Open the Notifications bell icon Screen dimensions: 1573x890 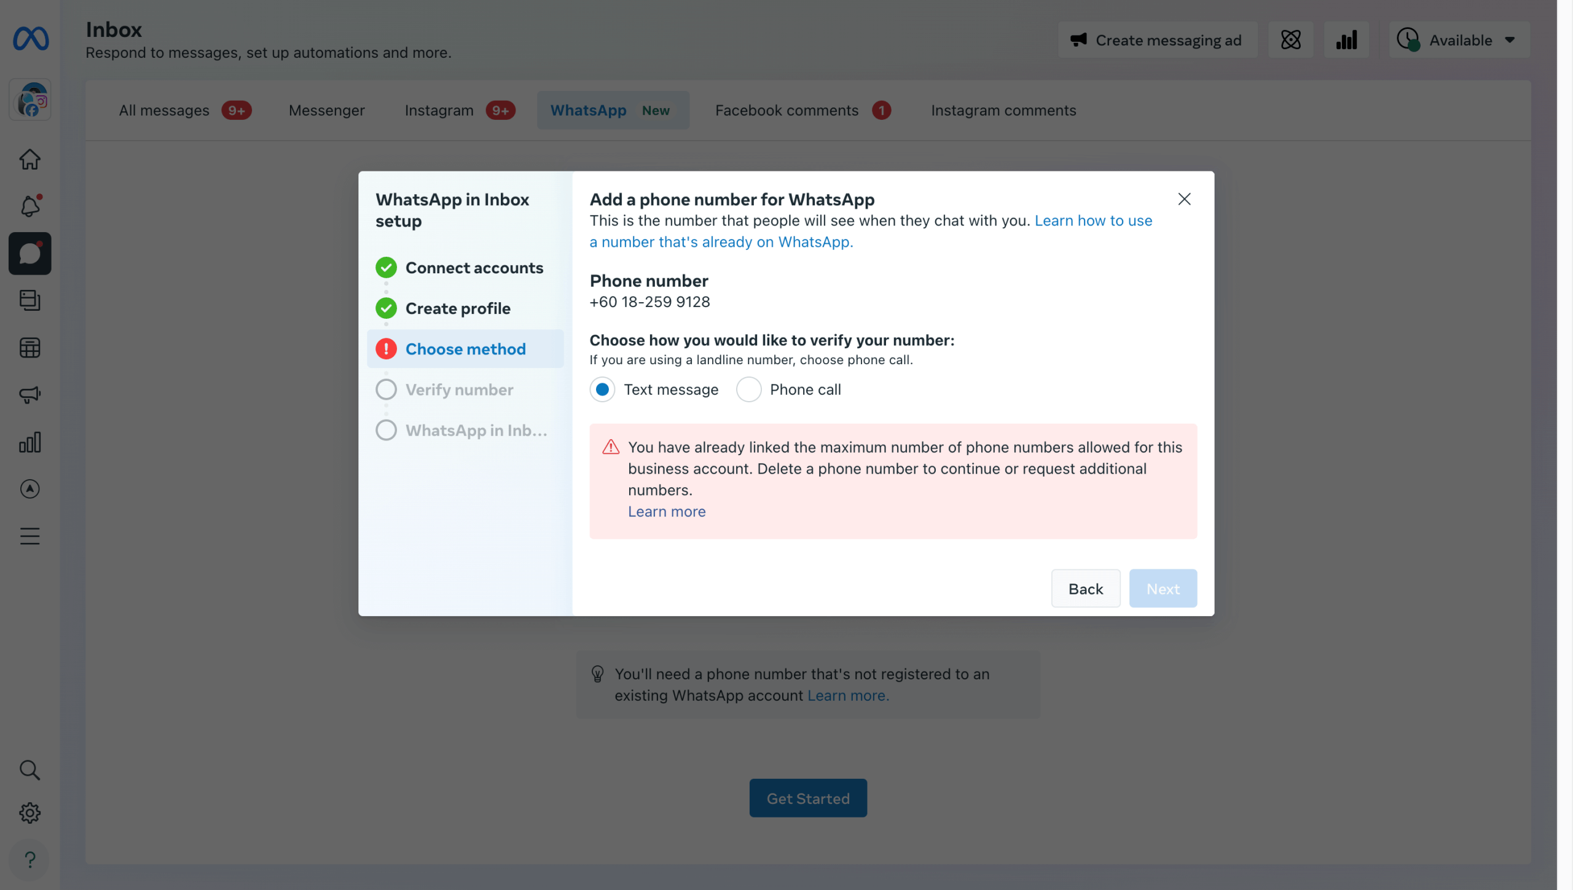[x=29, y=206]
